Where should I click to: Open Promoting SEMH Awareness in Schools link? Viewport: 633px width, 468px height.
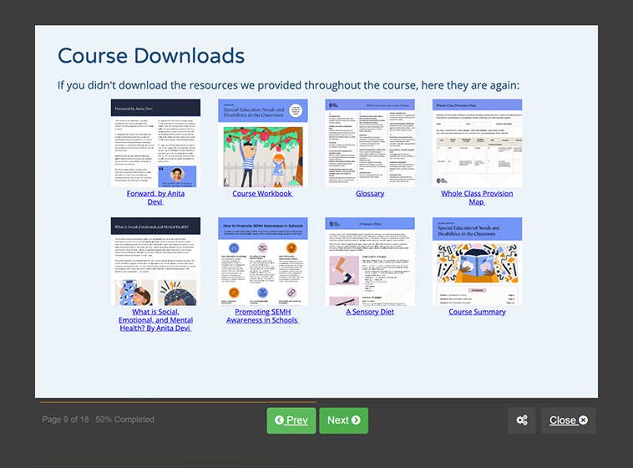coord(262,315)
